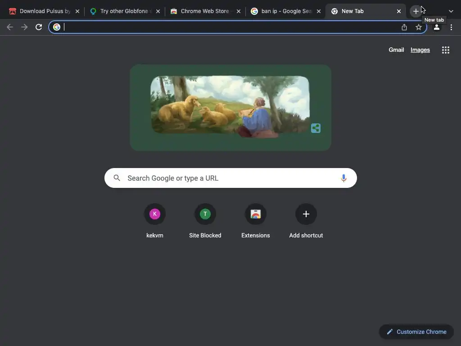Open a new tab with the plus button

(x=416, y=11)
